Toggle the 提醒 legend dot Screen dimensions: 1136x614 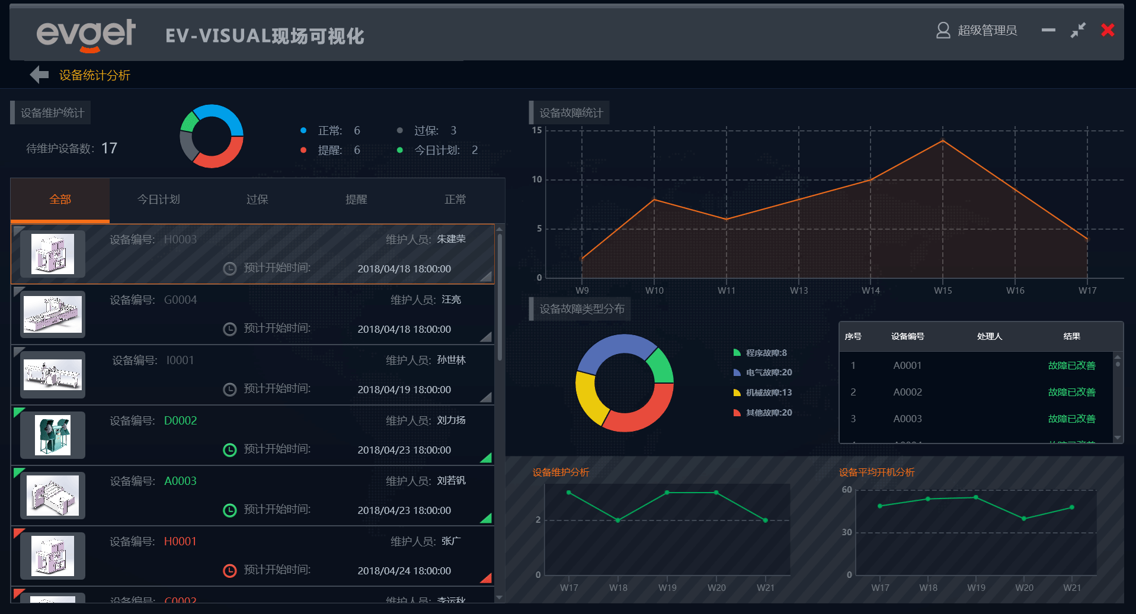coord(303,150)
